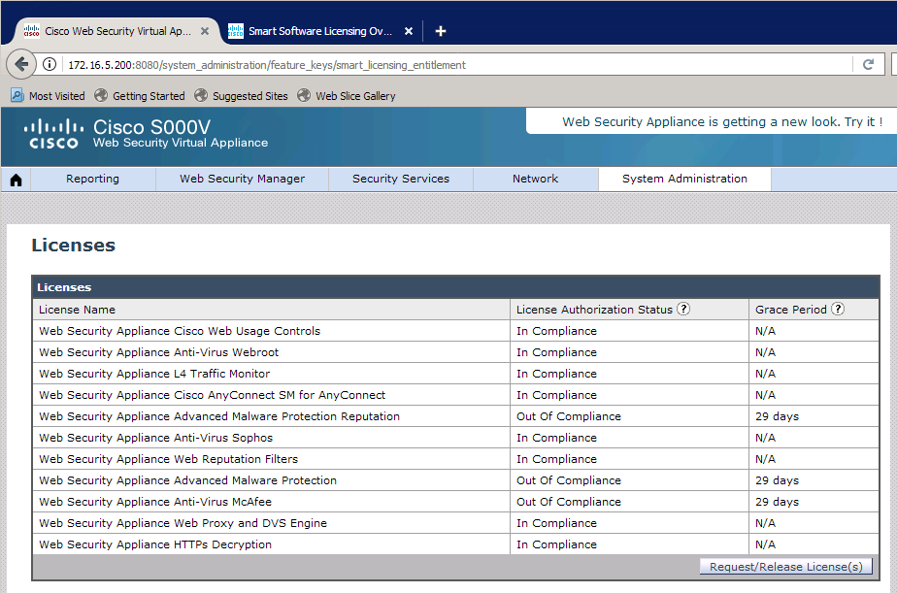Viewport: 897px width, 593px height.
Task: Open the Reporting menu
Action: (x=92, y=179)
